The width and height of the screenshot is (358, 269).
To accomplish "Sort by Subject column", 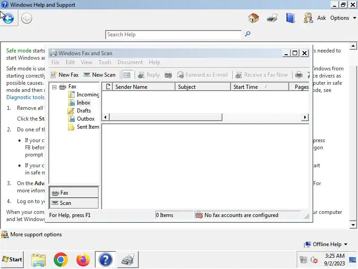I will click(x=203, y=87).
